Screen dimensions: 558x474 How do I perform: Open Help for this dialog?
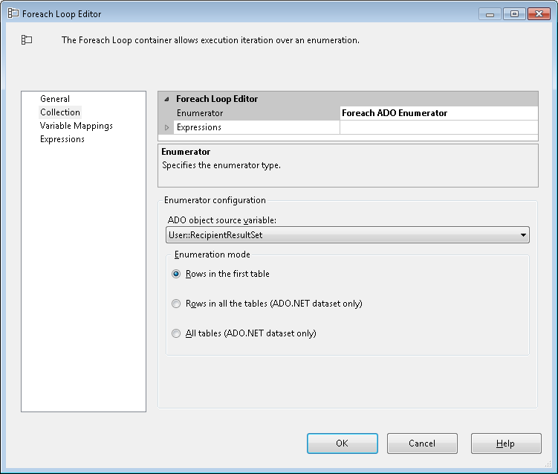coord(505,443)
